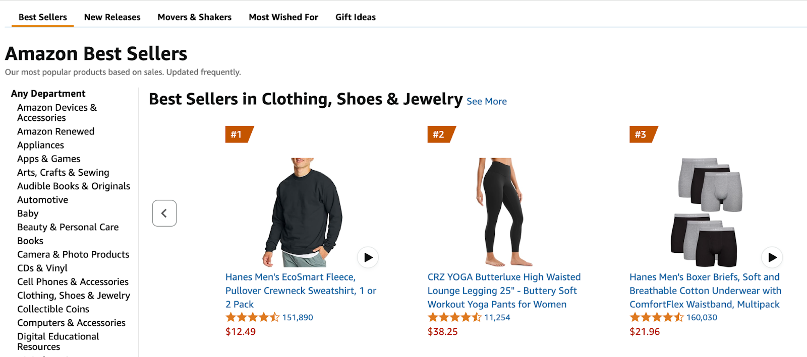This screenshot has height=357, width=807.
Task: Play the video for the Hanes sweatshirt
Action: pos(368,257)
